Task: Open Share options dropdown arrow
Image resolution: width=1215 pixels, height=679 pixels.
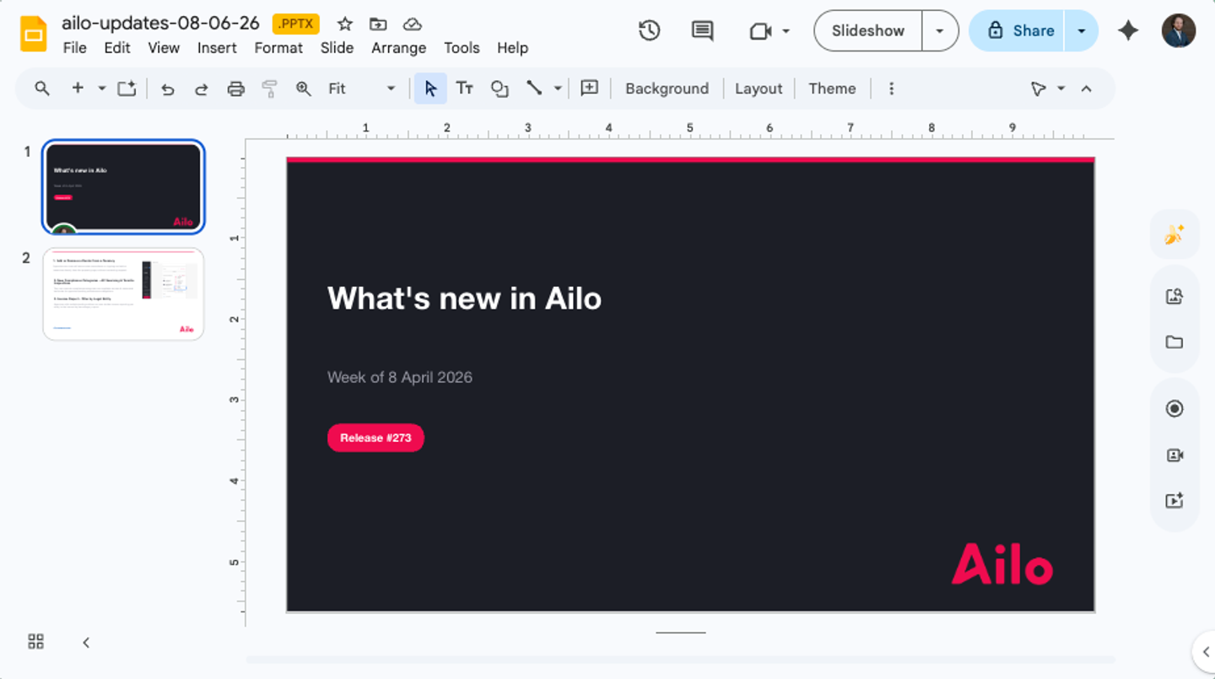Action: click(1081, 31)
